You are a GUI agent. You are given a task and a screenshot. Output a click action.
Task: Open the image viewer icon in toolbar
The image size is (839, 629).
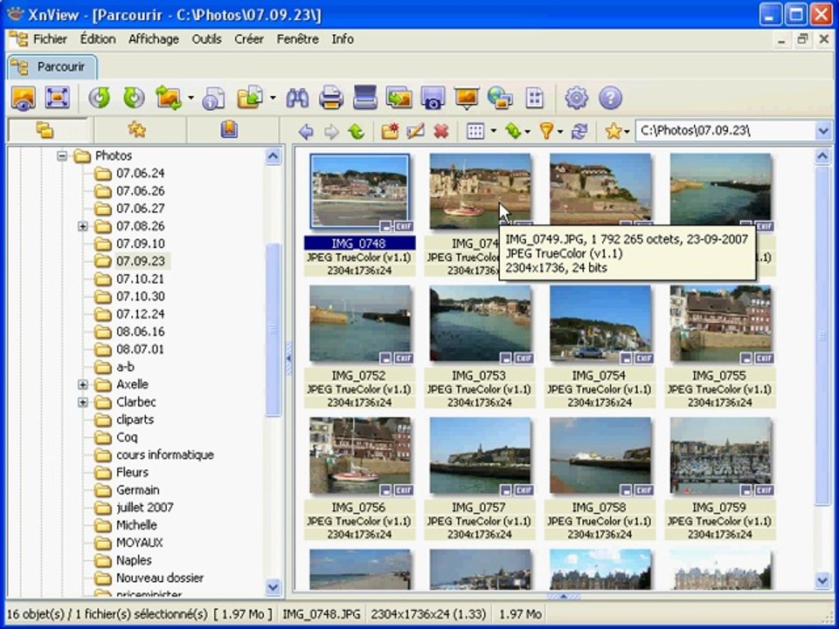pyautogui.click(x=24, y=99)
